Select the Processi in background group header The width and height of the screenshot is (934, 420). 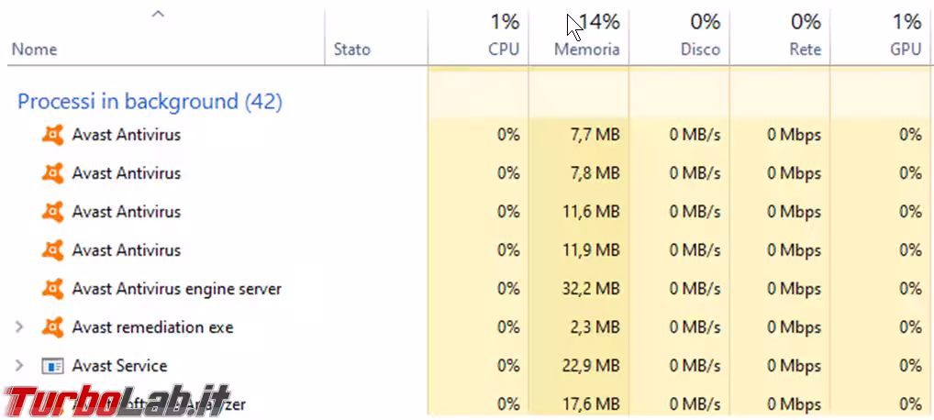pyautogui.click(x=150, y=102)
